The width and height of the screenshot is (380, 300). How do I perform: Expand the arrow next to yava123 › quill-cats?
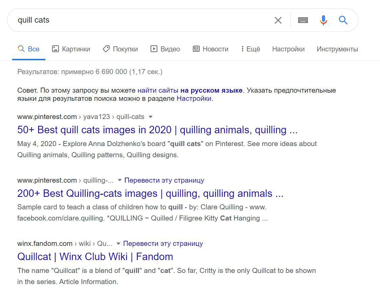point(151,117)
